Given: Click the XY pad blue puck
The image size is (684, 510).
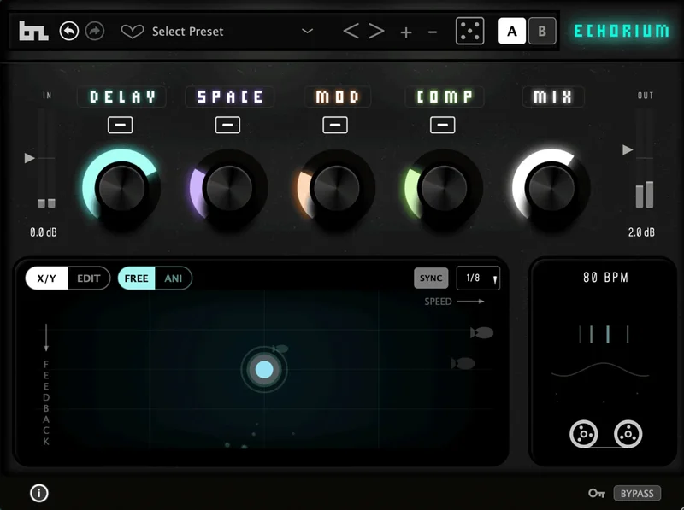Looking at the screenshot, I should click(x=264, y=370).
